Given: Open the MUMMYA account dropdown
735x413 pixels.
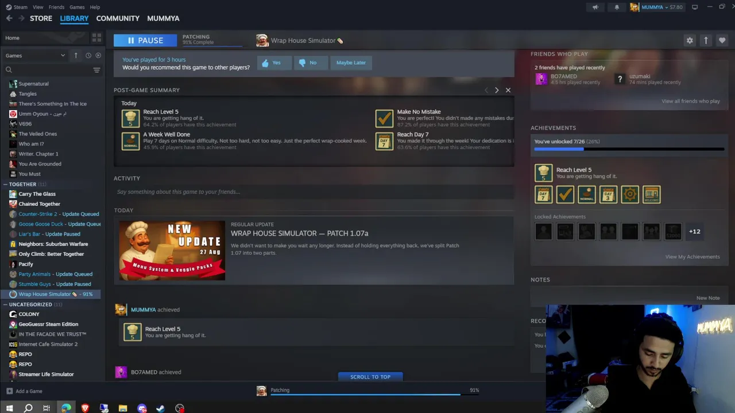Looking at the screenshot, I should [656, 7].
